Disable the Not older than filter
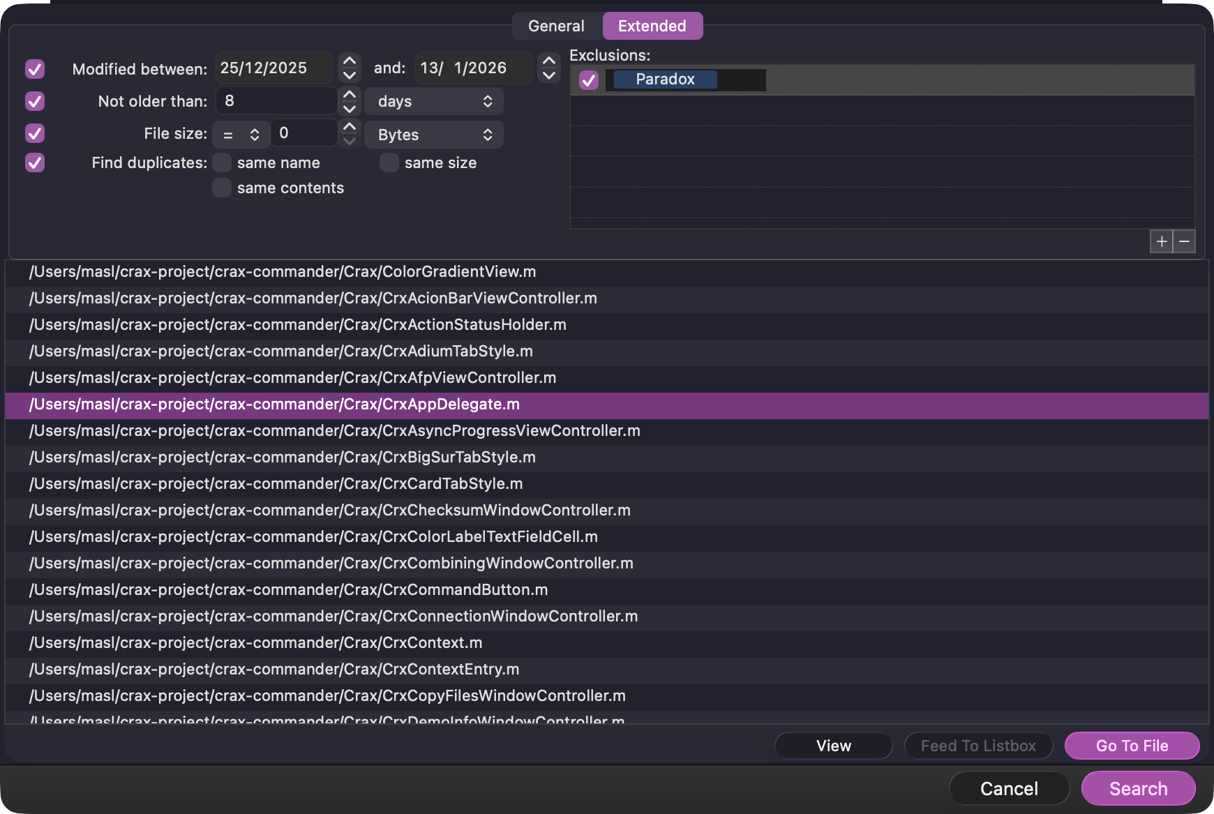This screenshot has width=1214, height=814. click(35, 101)
